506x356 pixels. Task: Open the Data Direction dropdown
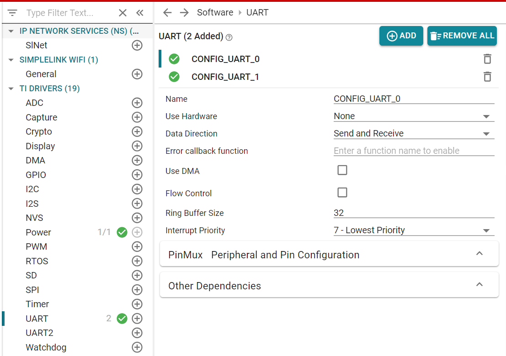point(414,134)
